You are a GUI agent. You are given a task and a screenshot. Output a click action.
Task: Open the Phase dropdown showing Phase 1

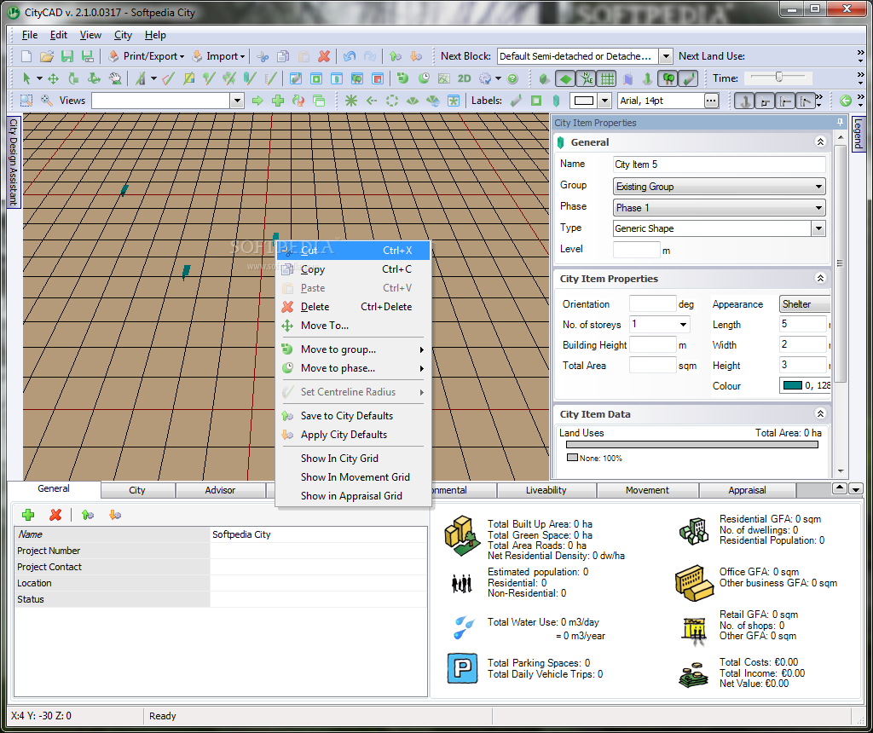(x=719, y=208)
